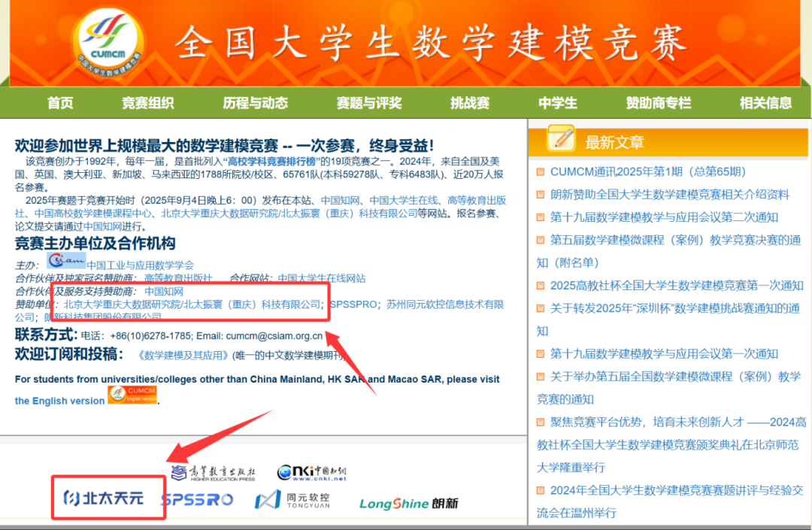
Task: Open 第十九届数学建模教学与应用会议第二次通知 article
Action: (664, 217)
